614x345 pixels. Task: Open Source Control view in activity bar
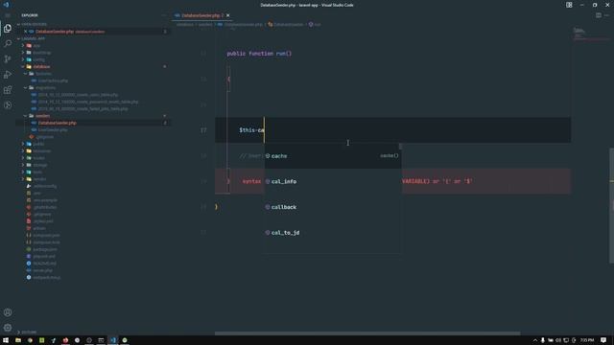tap(8, 59)
